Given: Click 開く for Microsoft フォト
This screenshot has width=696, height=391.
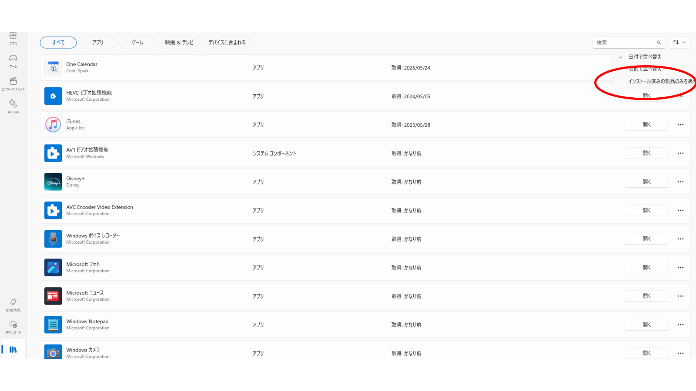Looking at the screenshot, I should coord(646,268).
